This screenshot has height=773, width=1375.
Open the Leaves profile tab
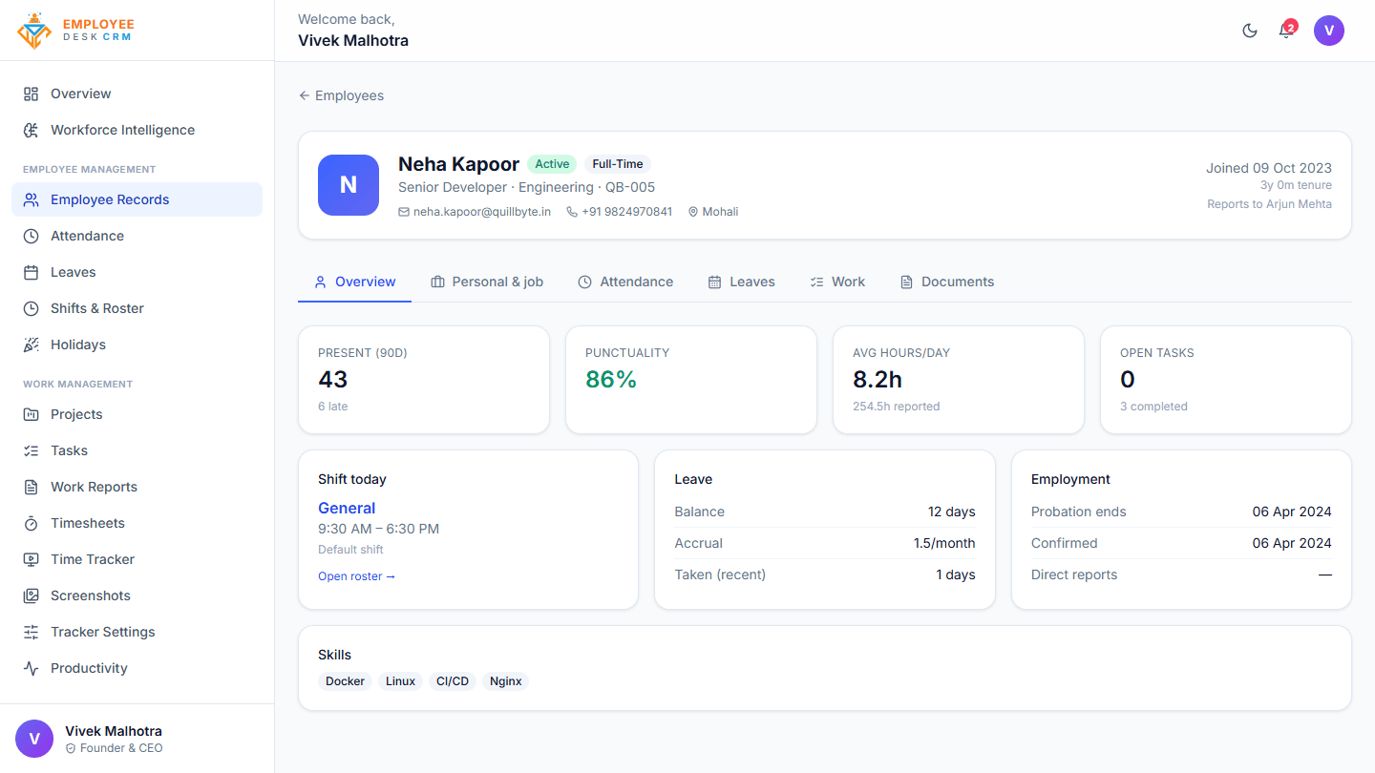741,282
